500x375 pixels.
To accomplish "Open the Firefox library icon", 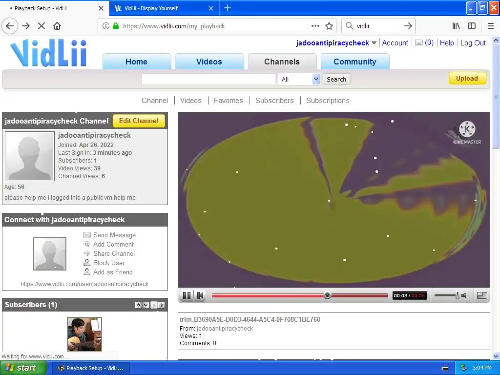I will click(456, 26).
